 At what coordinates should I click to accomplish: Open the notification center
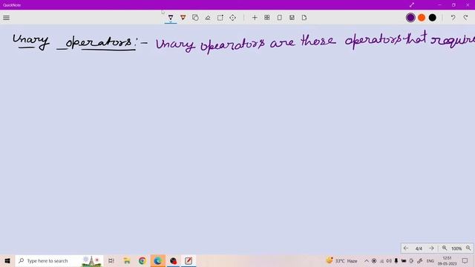coord(465,260)
